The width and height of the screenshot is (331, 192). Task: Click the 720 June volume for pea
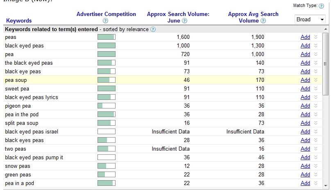[x=185, y=54]
